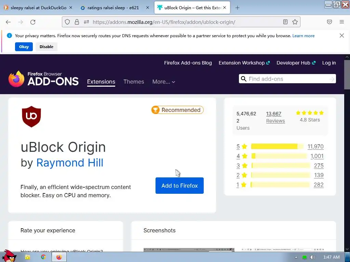Open the file manager taskbar icon

(27, 257)
